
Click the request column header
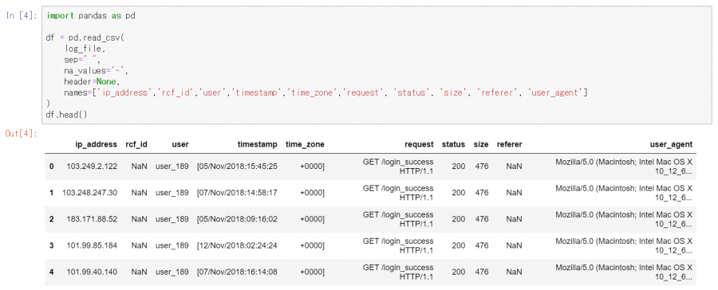419,144
